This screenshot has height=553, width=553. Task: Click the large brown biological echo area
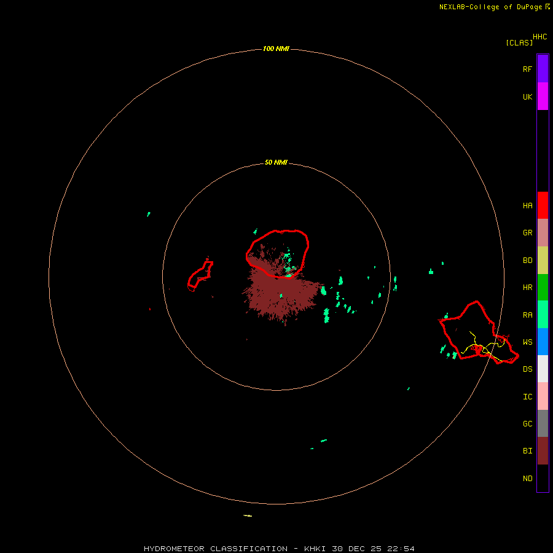tap(282, 291)
